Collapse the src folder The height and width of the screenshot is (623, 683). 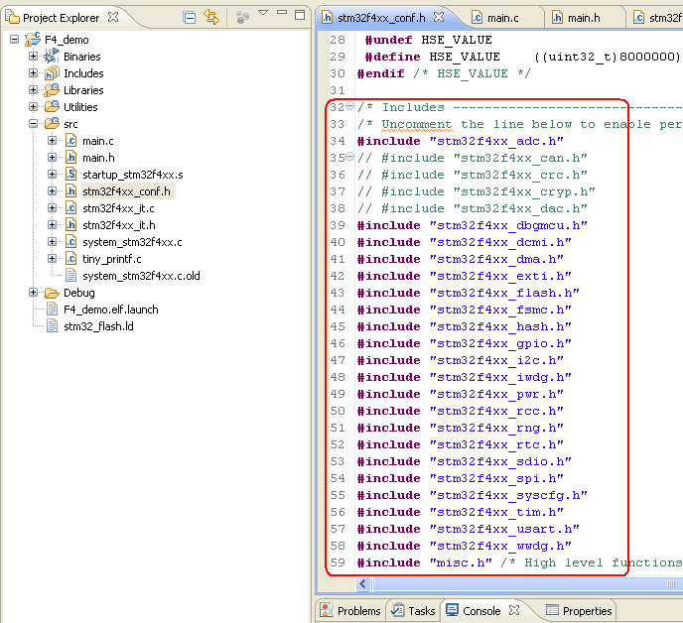click(33, 124)
